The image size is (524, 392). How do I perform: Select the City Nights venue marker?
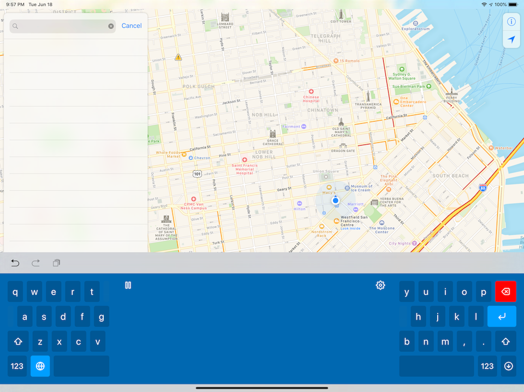414,243
